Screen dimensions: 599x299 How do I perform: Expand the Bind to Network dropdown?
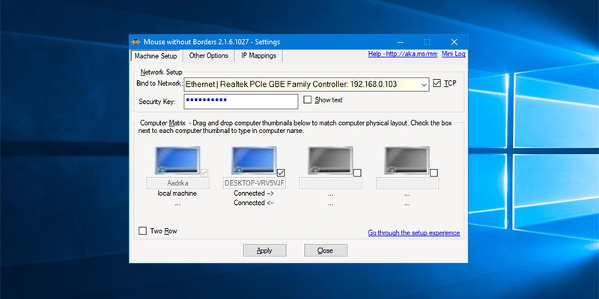(x=424, y=84)
